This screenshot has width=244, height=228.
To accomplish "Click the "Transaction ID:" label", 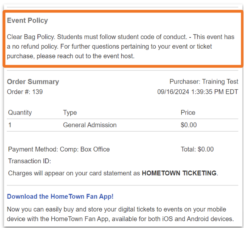I will point(29,161).
